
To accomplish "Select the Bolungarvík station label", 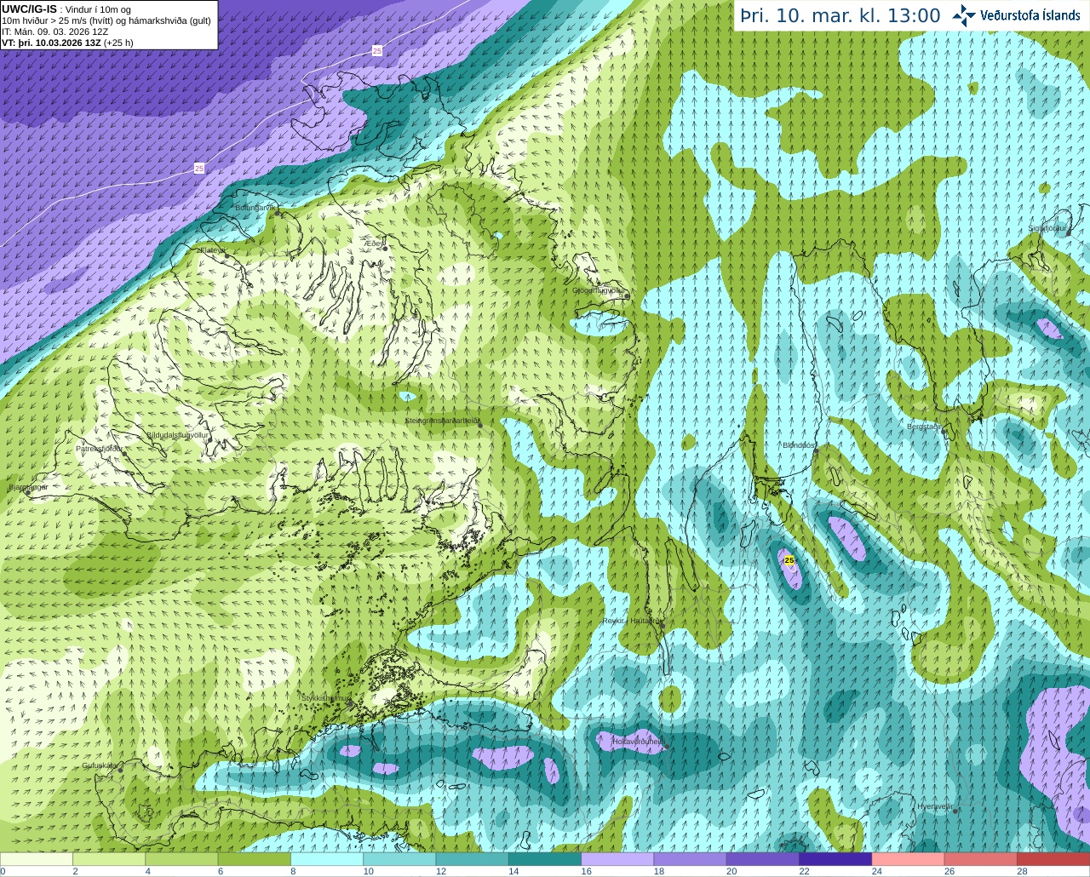I will click(x=255, y=208).
